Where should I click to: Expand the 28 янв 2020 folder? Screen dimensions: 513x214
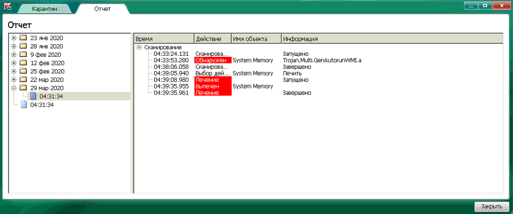[x=14, y=46]
